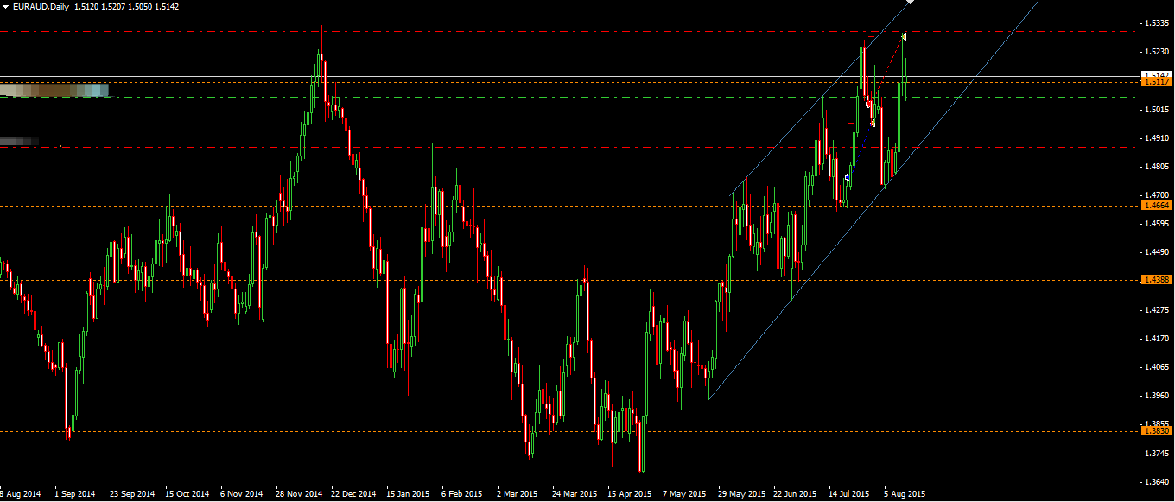Click the 22 Dec 2014 date label
This screenshot has width=1175, height=502.
pyautogui.click(x=353, y=495)
